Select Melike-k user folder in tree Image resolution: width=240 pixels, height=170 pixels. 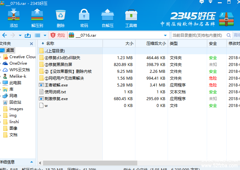(x=15, y=76)
